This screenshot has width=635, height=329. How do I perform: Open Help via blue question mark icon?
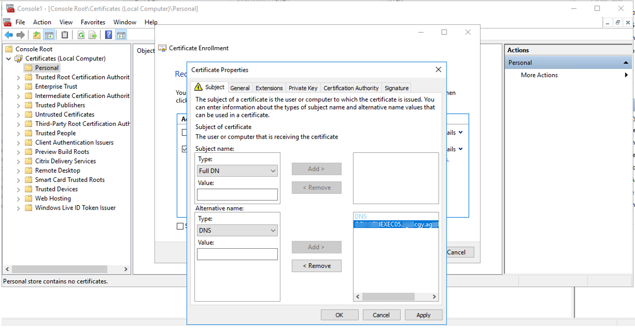point(109,35)
